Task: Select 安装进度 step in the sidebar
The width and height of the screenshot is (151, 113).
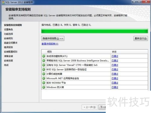Action: tap(8, 60)
